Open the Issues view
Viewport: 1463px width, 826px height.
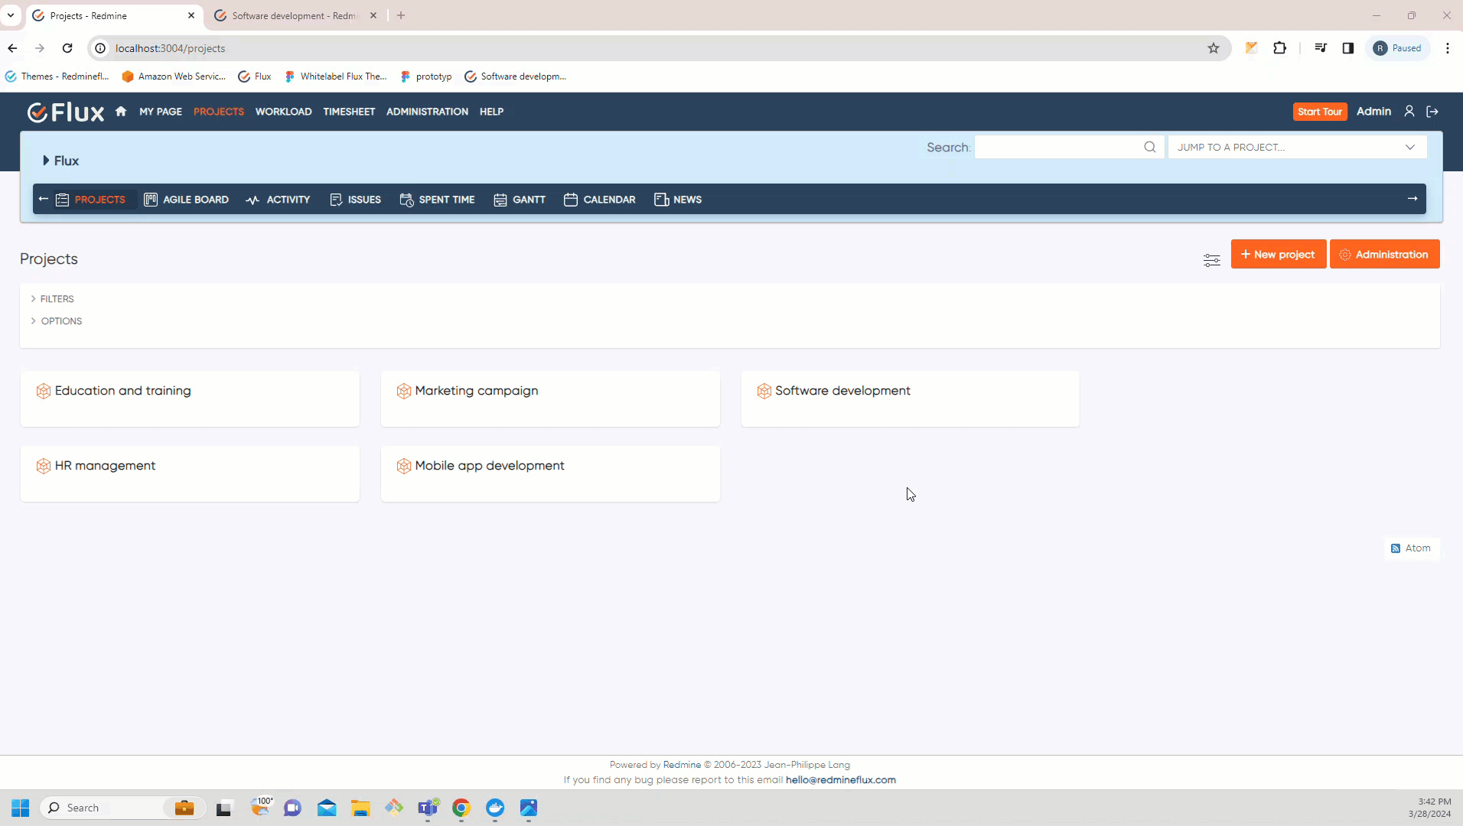pos(355,200)
